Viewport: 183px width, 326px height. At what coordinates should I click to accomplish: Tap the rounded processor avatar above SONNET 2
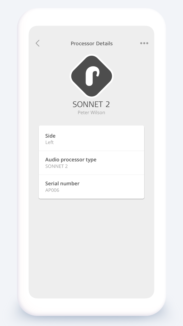(91, 76)
